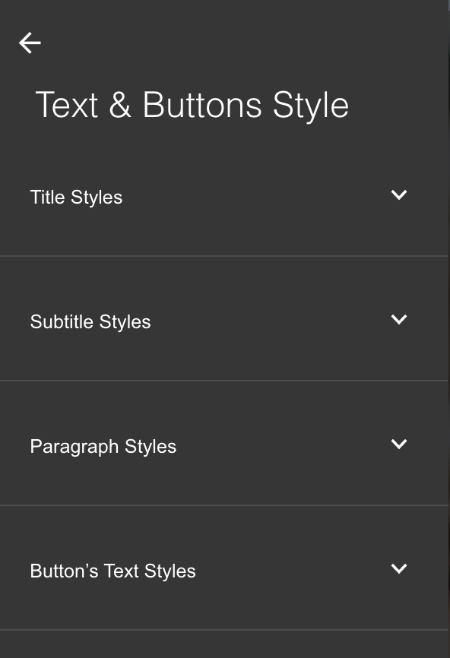
Task: Expand Paragraph Styles with its chevron arrow
Action: (399, 444)
